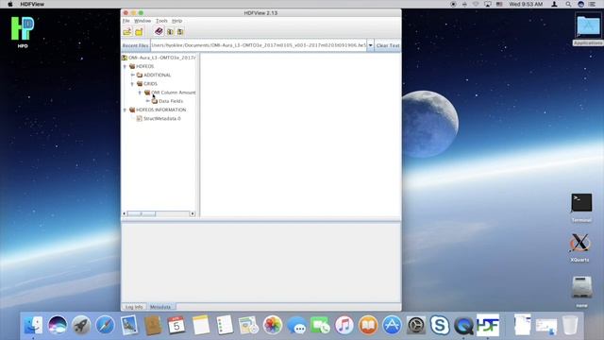Open the Applications folder on desktop

588,26
